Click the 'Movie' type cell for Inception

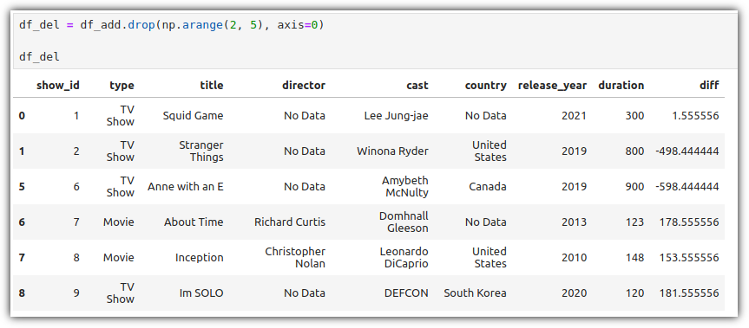click(118, 258)
